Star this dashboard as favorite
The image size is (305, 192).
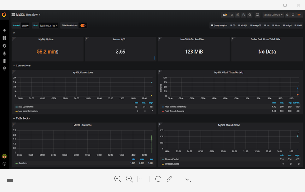[232, 15]
